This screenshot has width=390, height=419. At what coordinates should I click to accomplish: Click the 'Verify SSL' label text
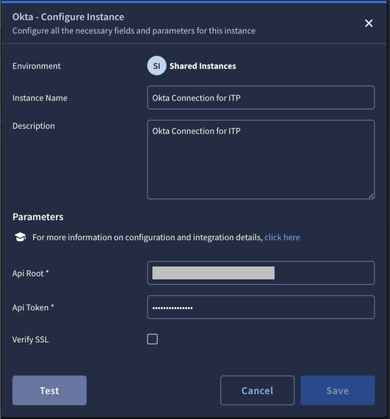click(30, 339)
